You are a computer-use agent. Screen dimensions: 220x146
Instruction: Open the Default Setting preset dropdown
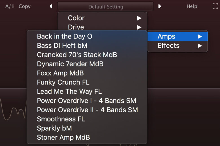pos(105,6)
